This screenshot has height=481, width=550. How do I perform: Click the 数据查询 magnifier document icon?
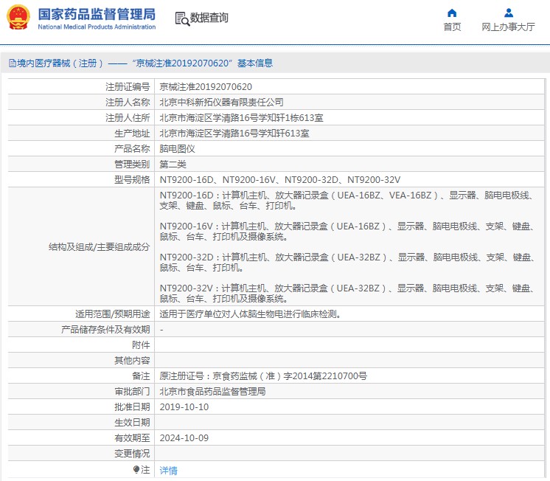point(181,18)
